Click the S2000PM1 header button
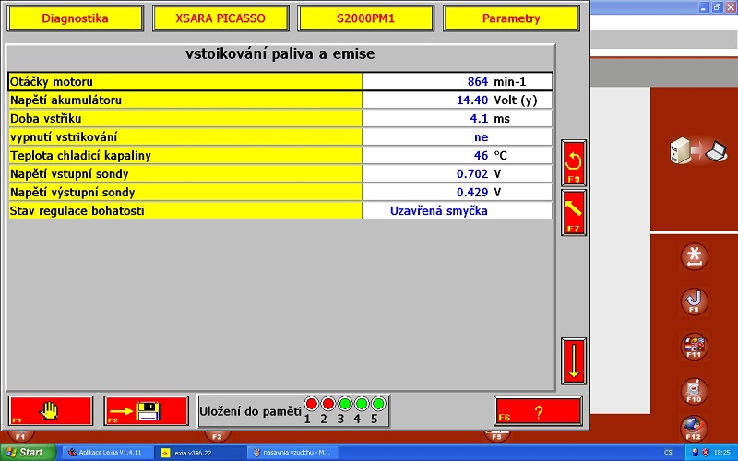The height and width of the screenshot is (461, 738). [x=365, y=18]
